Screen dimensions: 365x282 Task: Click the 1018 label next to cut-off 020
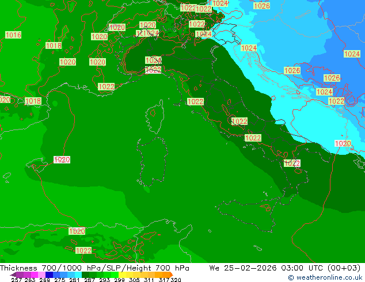click(33, 101)
